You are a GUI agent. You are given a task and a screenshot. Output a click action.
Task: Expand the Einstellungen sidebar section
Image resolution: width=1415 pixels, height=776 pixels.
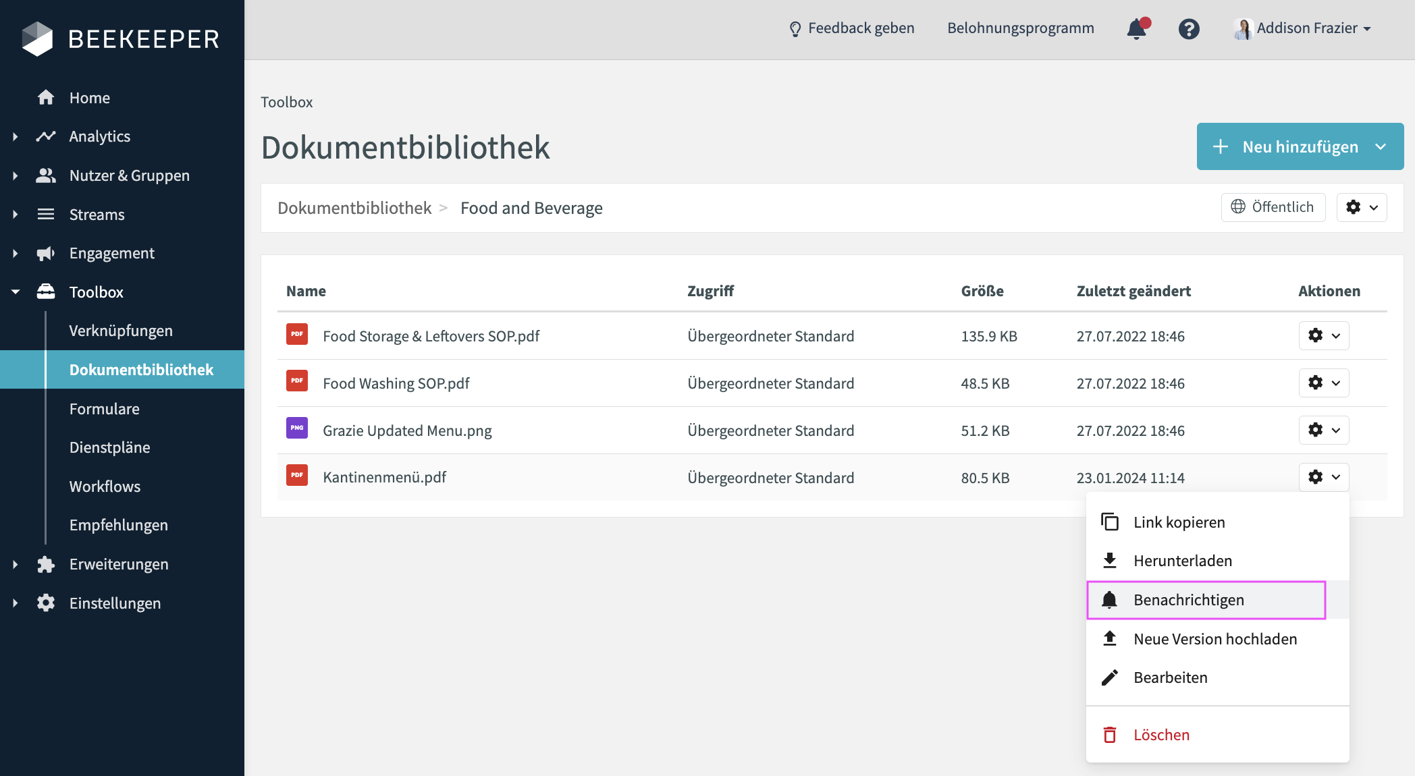15,603
